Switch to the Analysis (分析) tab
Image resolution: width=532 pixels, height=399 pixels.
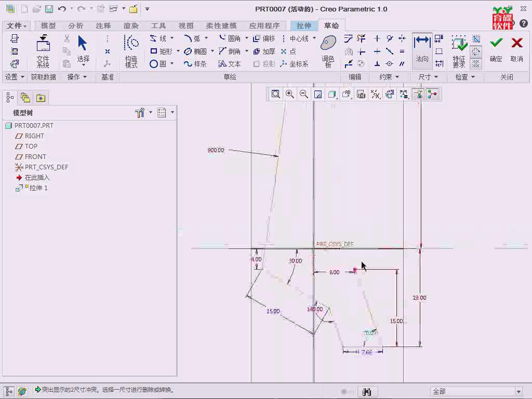tap(75, 26)
